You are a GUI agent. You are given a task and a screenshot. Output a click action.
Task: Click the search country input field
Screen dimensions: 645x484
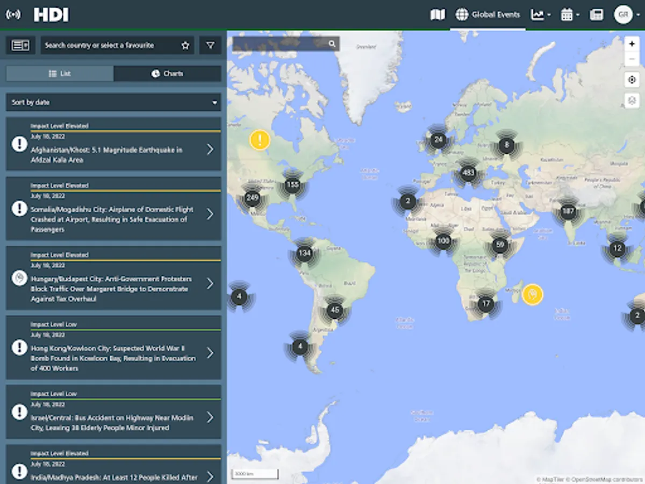[x=110, y=46]
